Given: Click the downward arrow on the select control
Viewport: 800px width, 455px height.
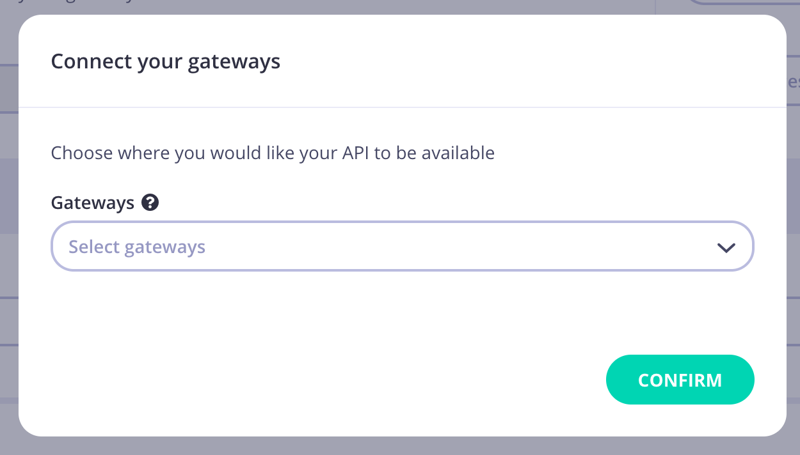Looking at the screenshot, I should (726, 247).
